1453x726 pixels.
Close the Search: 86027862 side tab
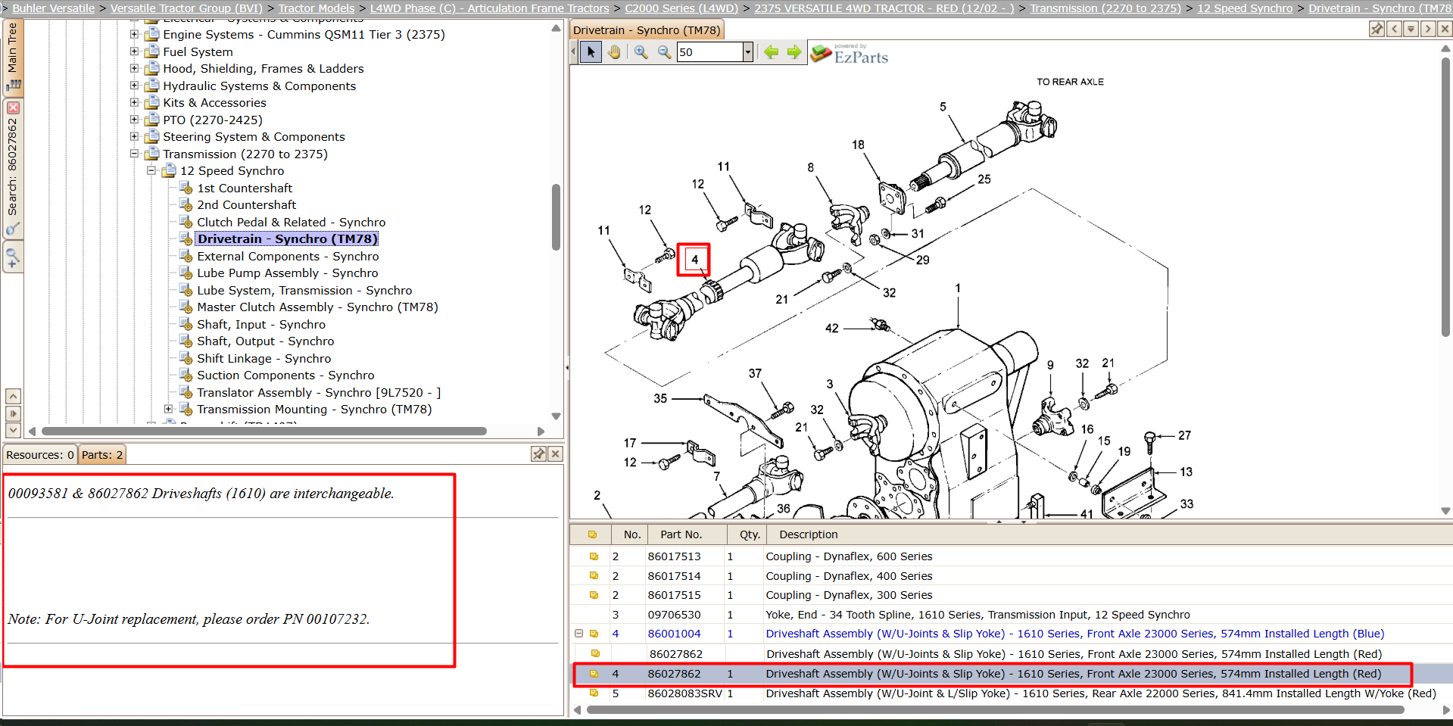pos(13,107)
